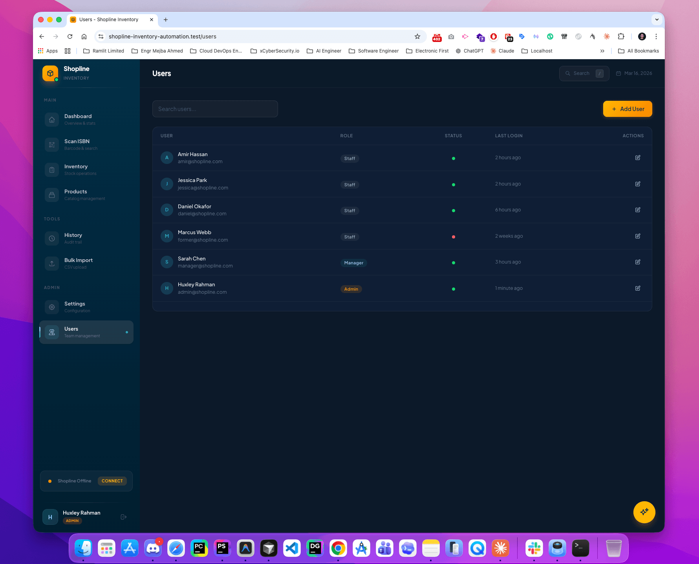Open History audit trail via clock icon
Screen dimensions: 699x564
(51, 238)
